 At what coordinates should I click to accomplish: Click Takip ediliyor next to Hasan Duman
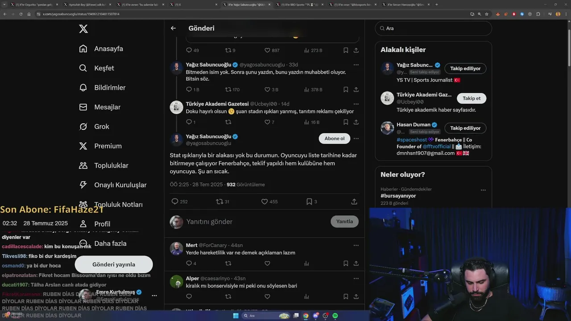pos(465,128)
